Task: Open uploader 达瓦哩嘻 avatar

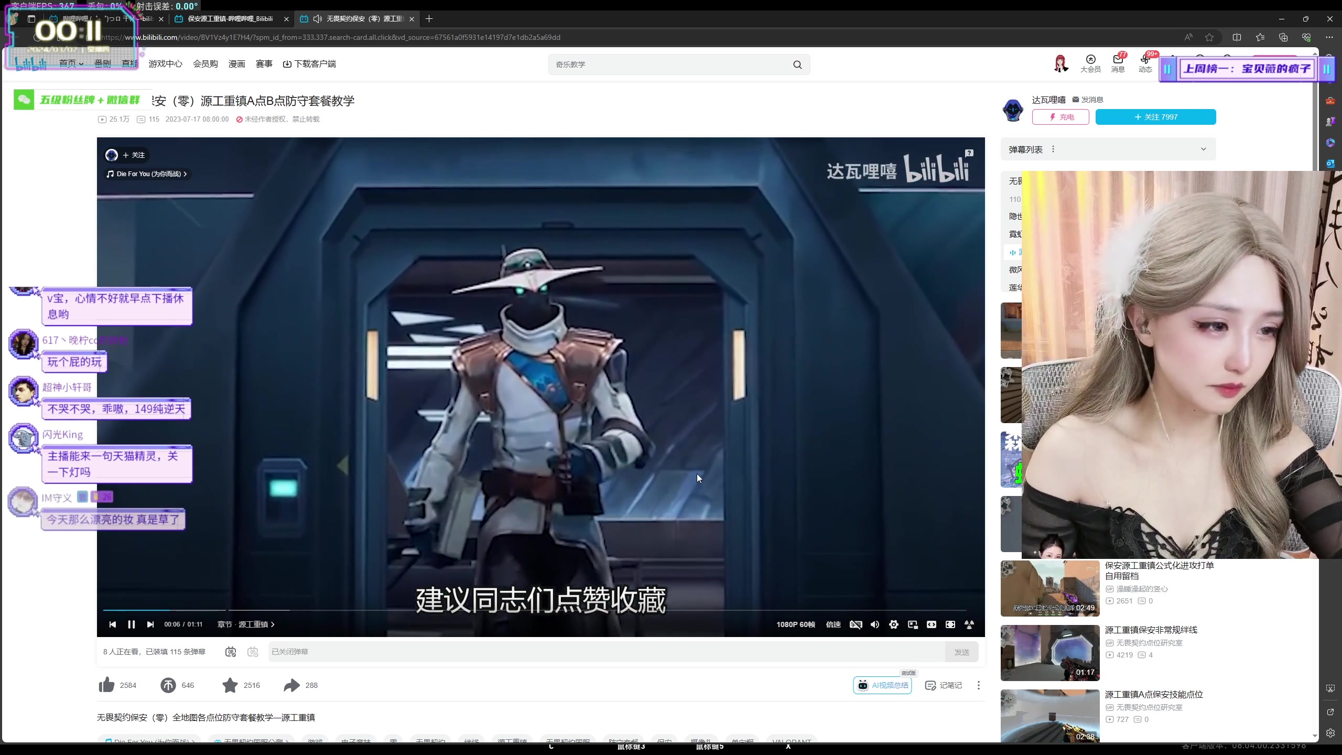Action: 1013,110
